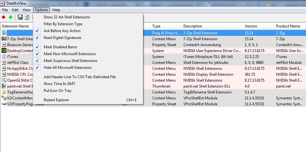The width and height of the screenshot is (306, 152).
Task: Select the Drag & Drop H... type cell
Action: 166,33
